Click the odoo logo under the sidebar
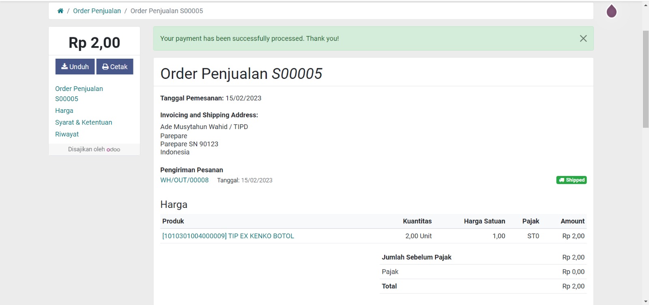Screen dimensions: 649x305 click(x=113, y=150)
